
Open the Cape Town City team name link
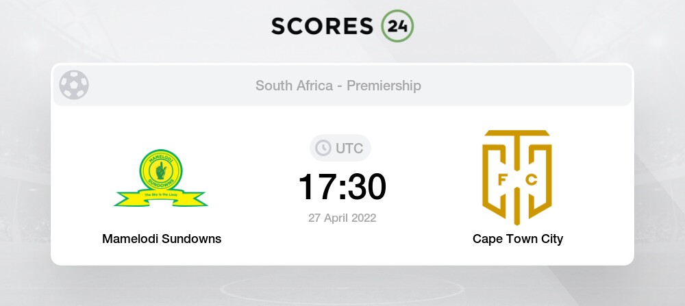pyautogui.click(x=517, y=239)
